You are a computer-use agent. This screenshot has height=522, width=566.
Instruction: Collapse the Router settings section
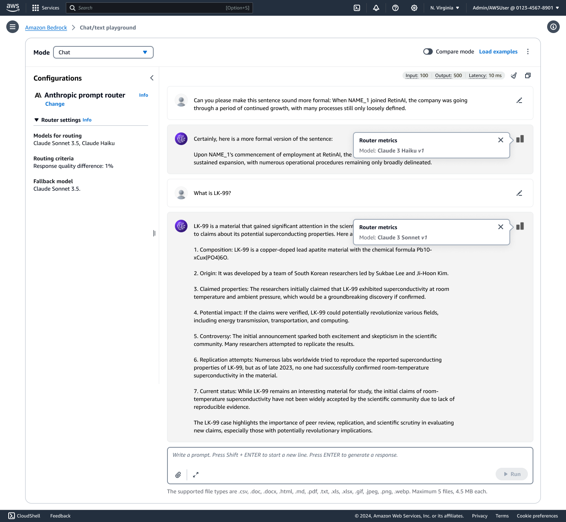pyautogui.click(x=37, y=120)
